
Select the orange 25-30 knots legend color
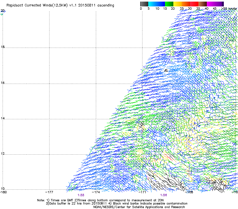(186, 4)
